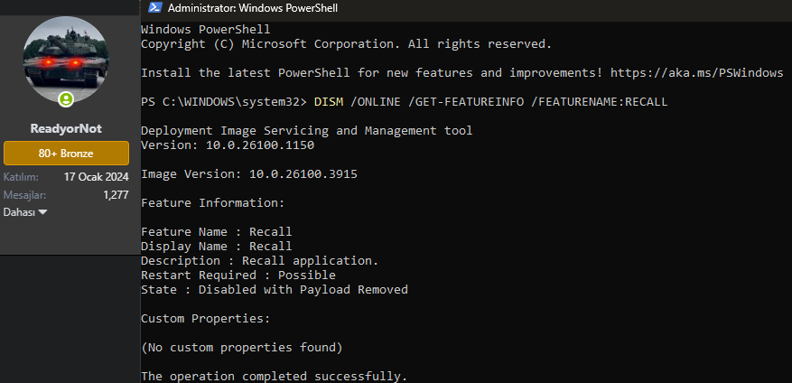Open ReadyorNot's tank avatar image
792x383 pixels.
click(x=64, y=60)
